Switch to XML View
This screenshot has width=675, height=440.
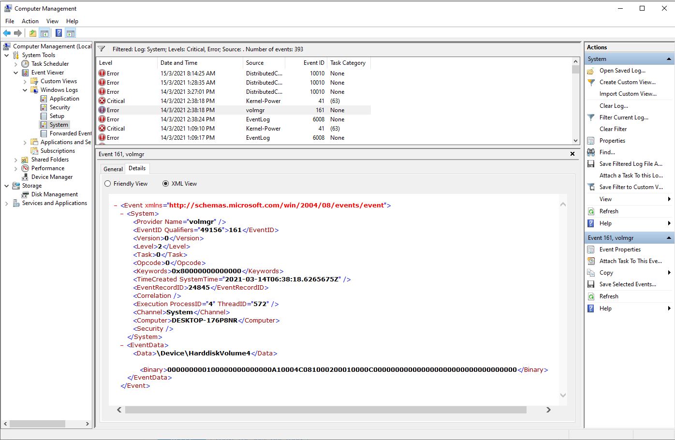click(165, 183)
